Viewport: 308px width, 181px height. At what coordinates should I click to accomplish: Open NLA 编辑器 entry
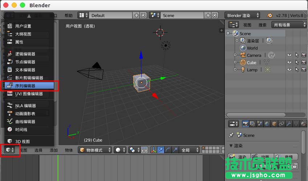tap(29, 106)
